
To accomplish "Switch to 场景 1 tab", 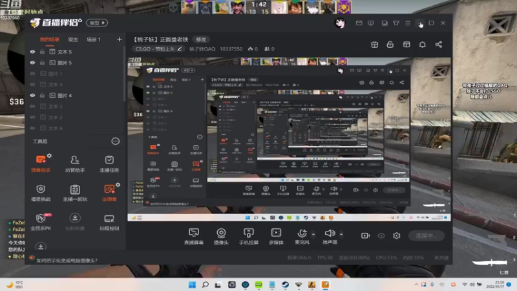I will [x=94, y=39].
